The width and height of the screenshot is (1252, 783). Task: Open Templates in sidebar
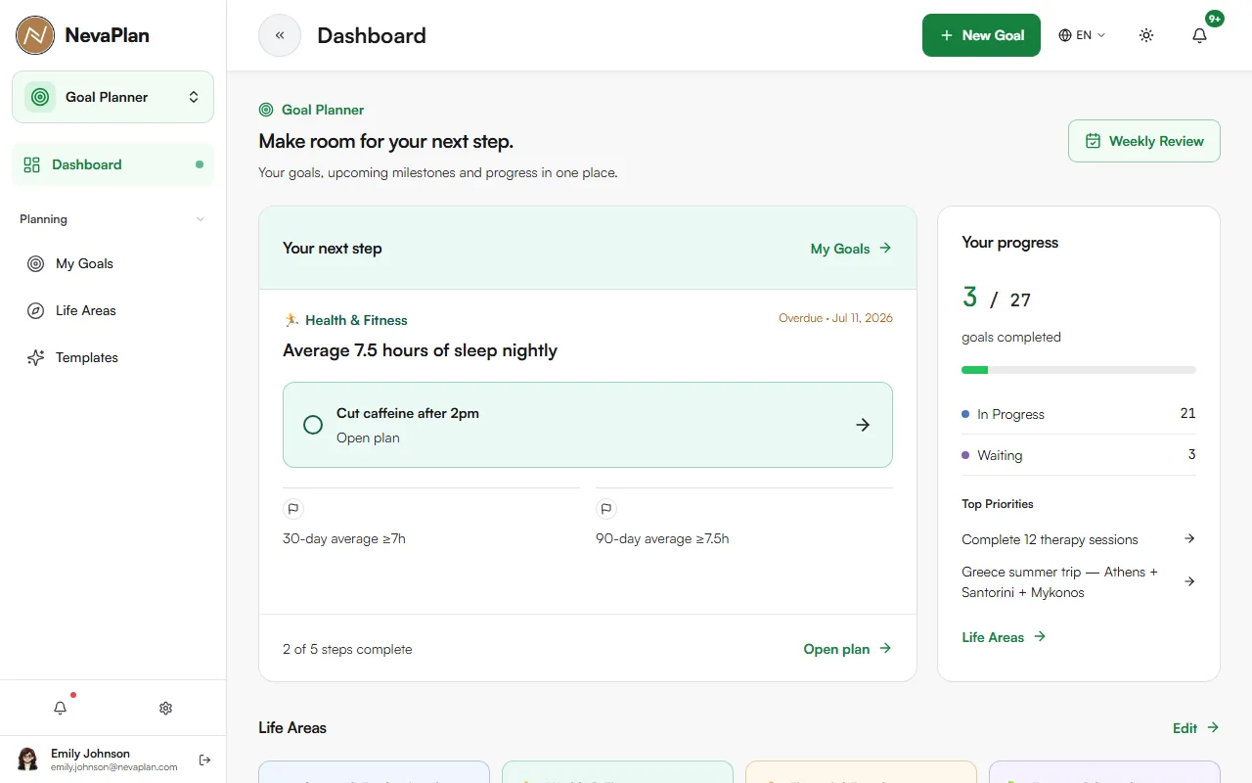point(112,357)
